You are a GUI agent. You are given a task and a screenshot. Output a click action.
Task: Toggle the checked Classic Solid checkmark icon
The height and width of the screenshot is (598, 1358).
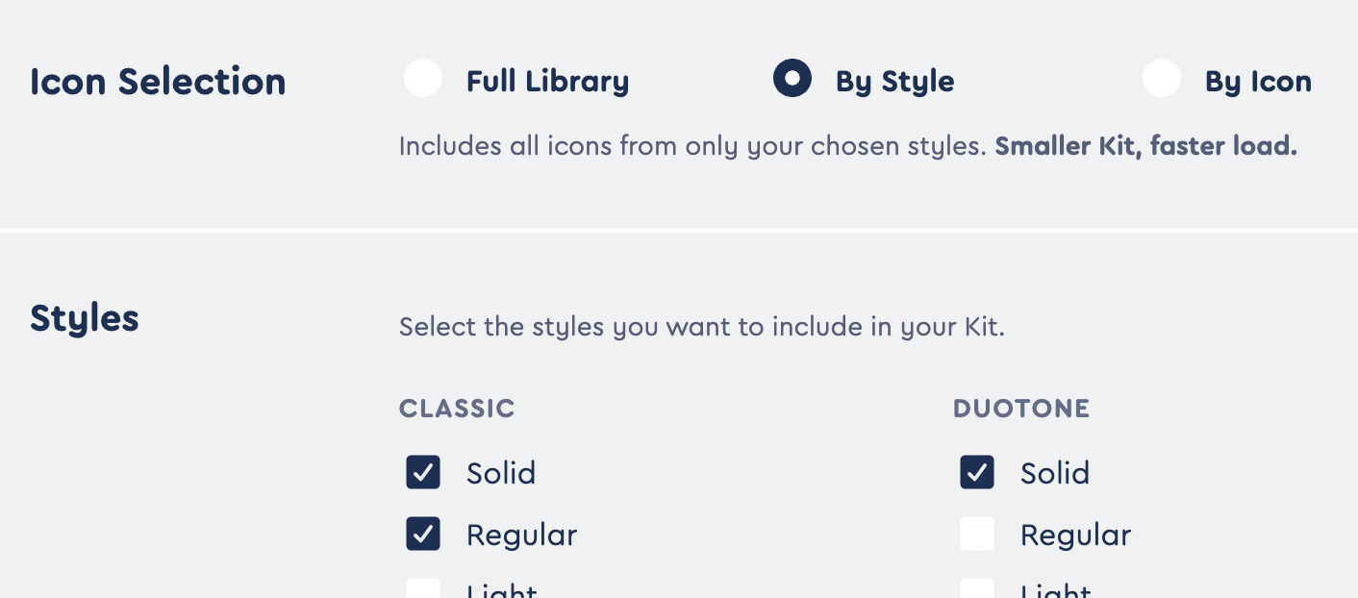[x=423, y=472]
